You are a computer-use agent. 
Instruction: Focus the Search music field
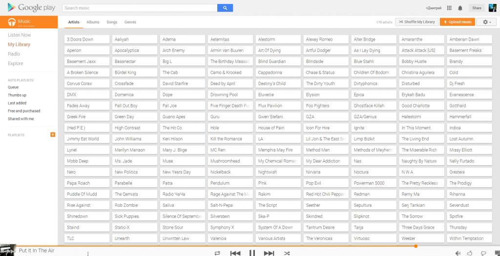point(140,8)
